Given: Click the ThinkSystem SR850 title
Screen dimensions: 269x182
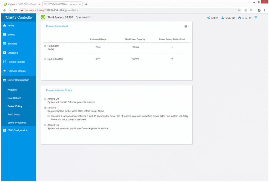Looking at the screenshot, I should coord(60,17).
